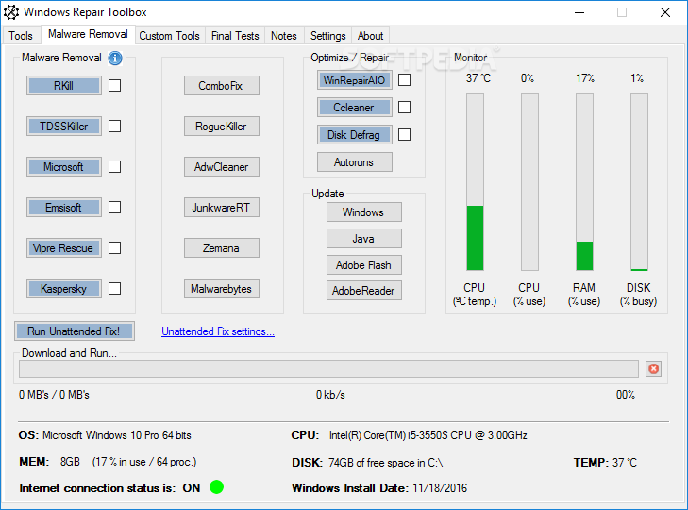This screenshot has width=688, height=510.
Task: Update Java
Action: tap(363, 239)
